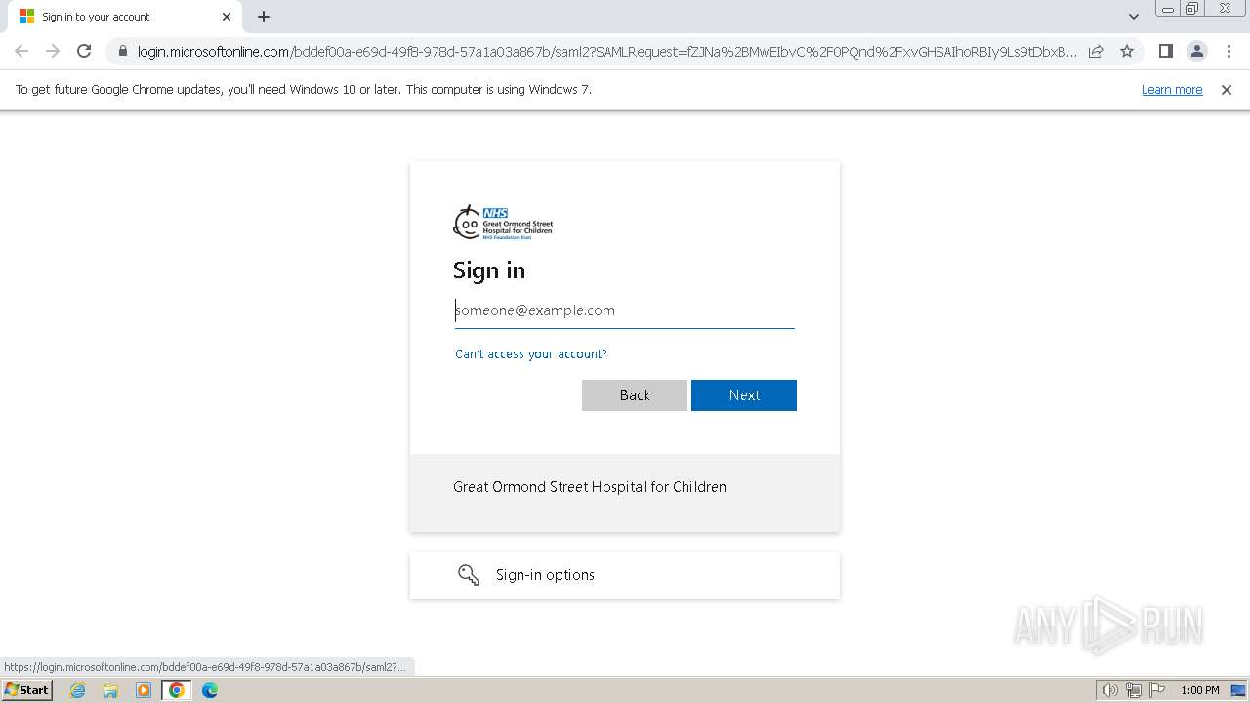Open new tab with plus button
This screenshot has height=703, width=1250.
(264, 17)
